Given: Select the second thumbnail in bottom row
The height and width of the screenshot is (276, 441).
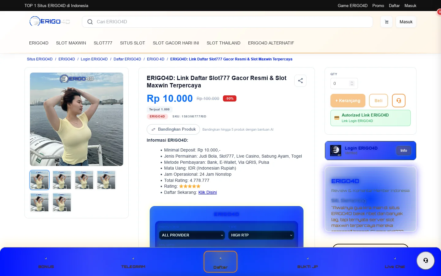Looking at the screenshot, I should coord(62,202).
